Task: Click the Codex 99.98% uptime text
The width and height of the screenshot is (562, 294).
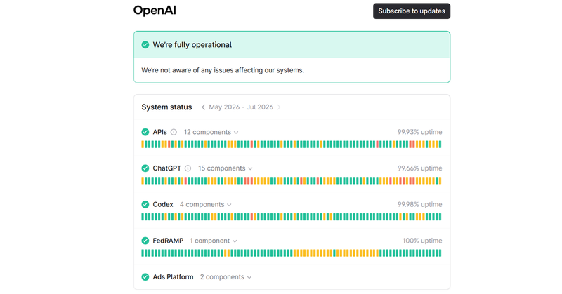Action: [x=419, y=204]
